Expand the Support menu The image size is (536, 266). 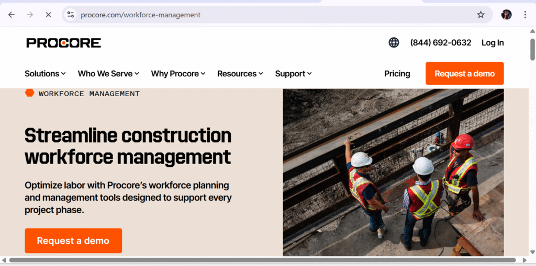293,74
